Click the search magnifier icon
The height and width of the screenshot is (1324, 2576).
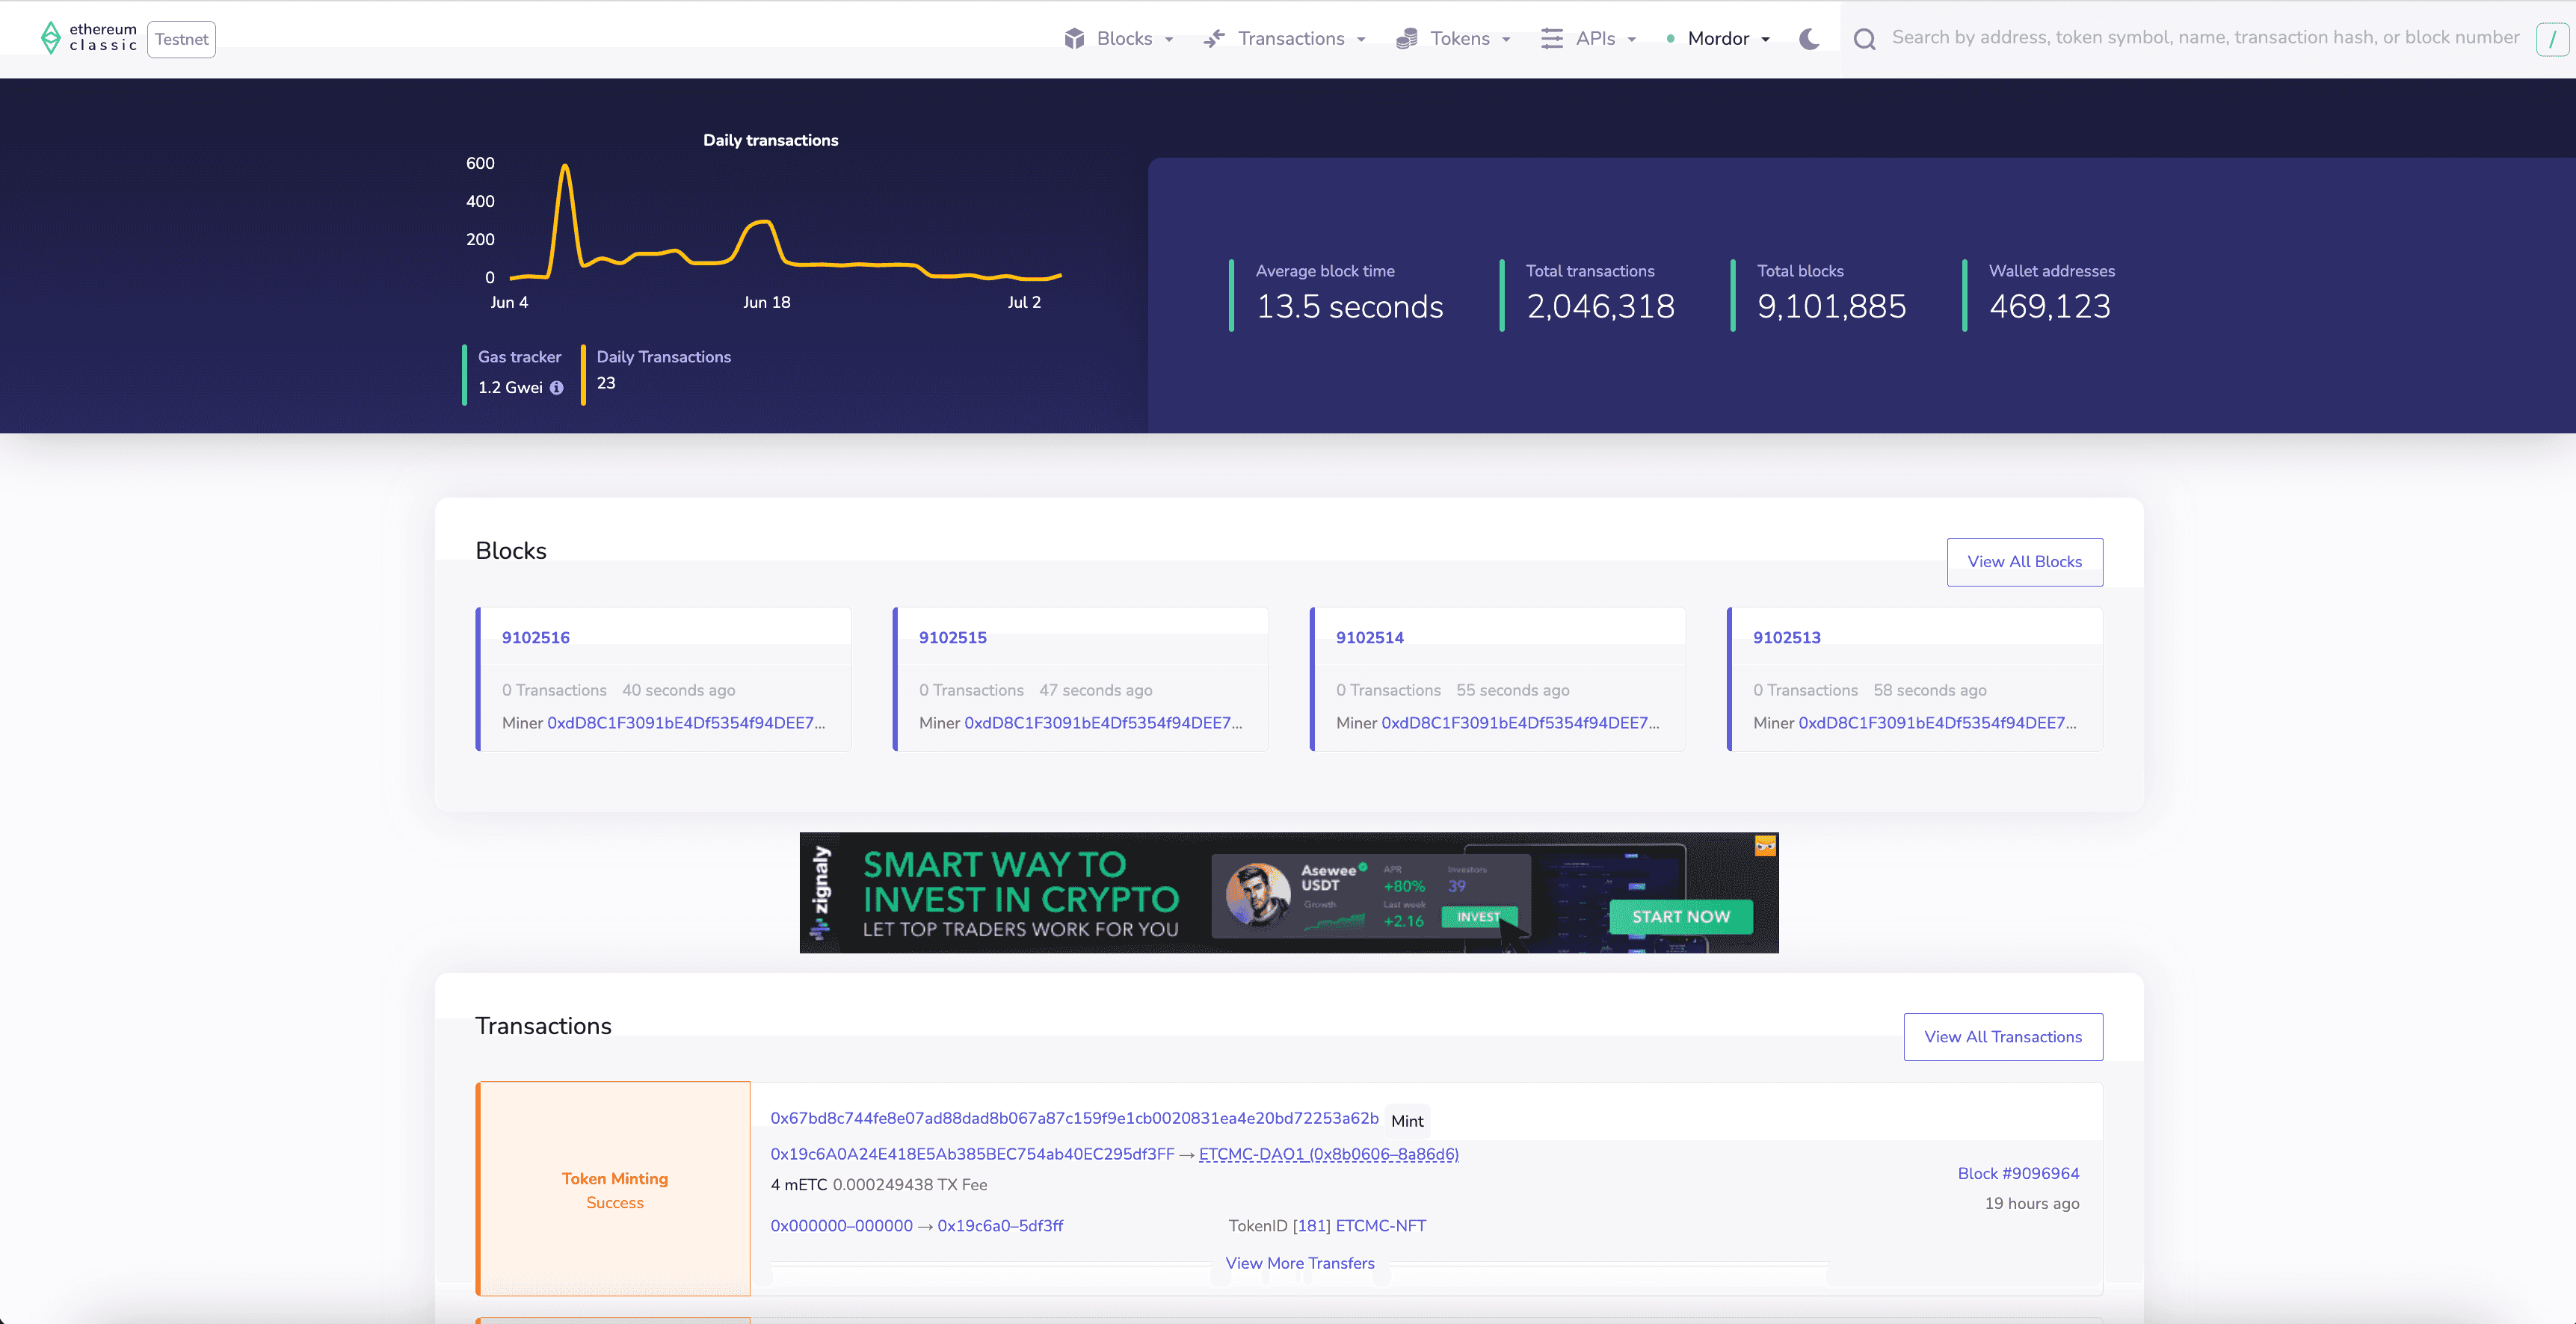tap(1864, 39)
